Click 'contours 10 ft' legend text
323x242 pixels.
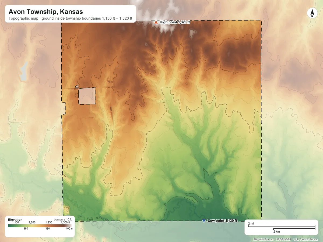[x=63, y=219]
